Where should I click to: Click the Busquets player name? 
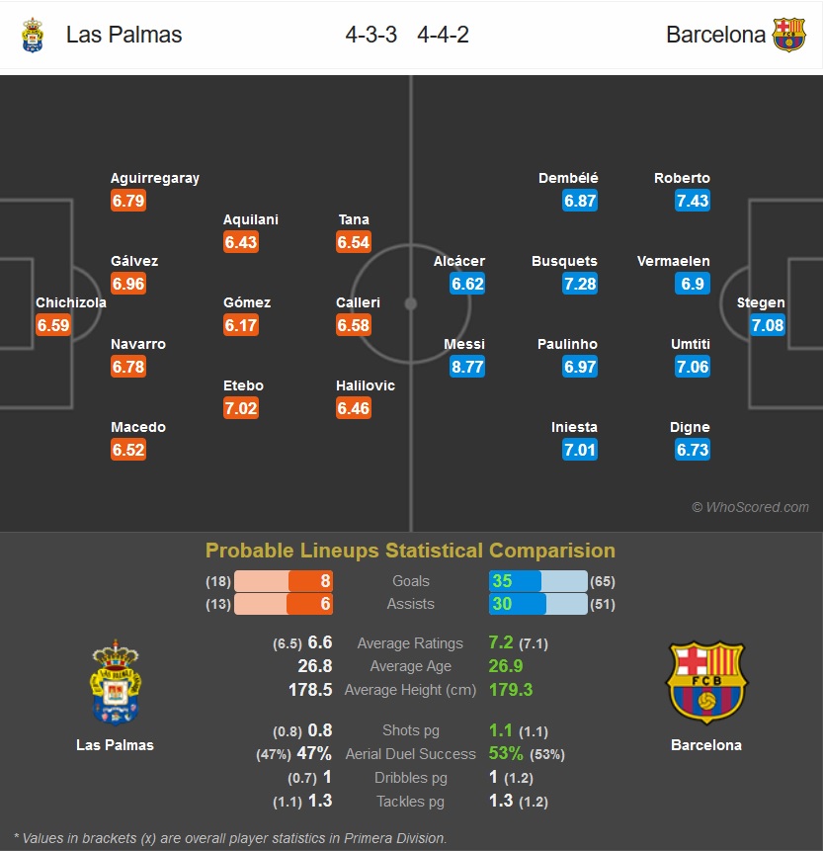pyautogui.click(x=564, y=261)
